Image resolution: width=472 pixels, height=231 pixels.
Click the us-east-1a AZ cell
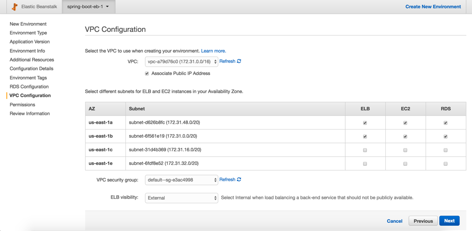[x=106, y=123]
